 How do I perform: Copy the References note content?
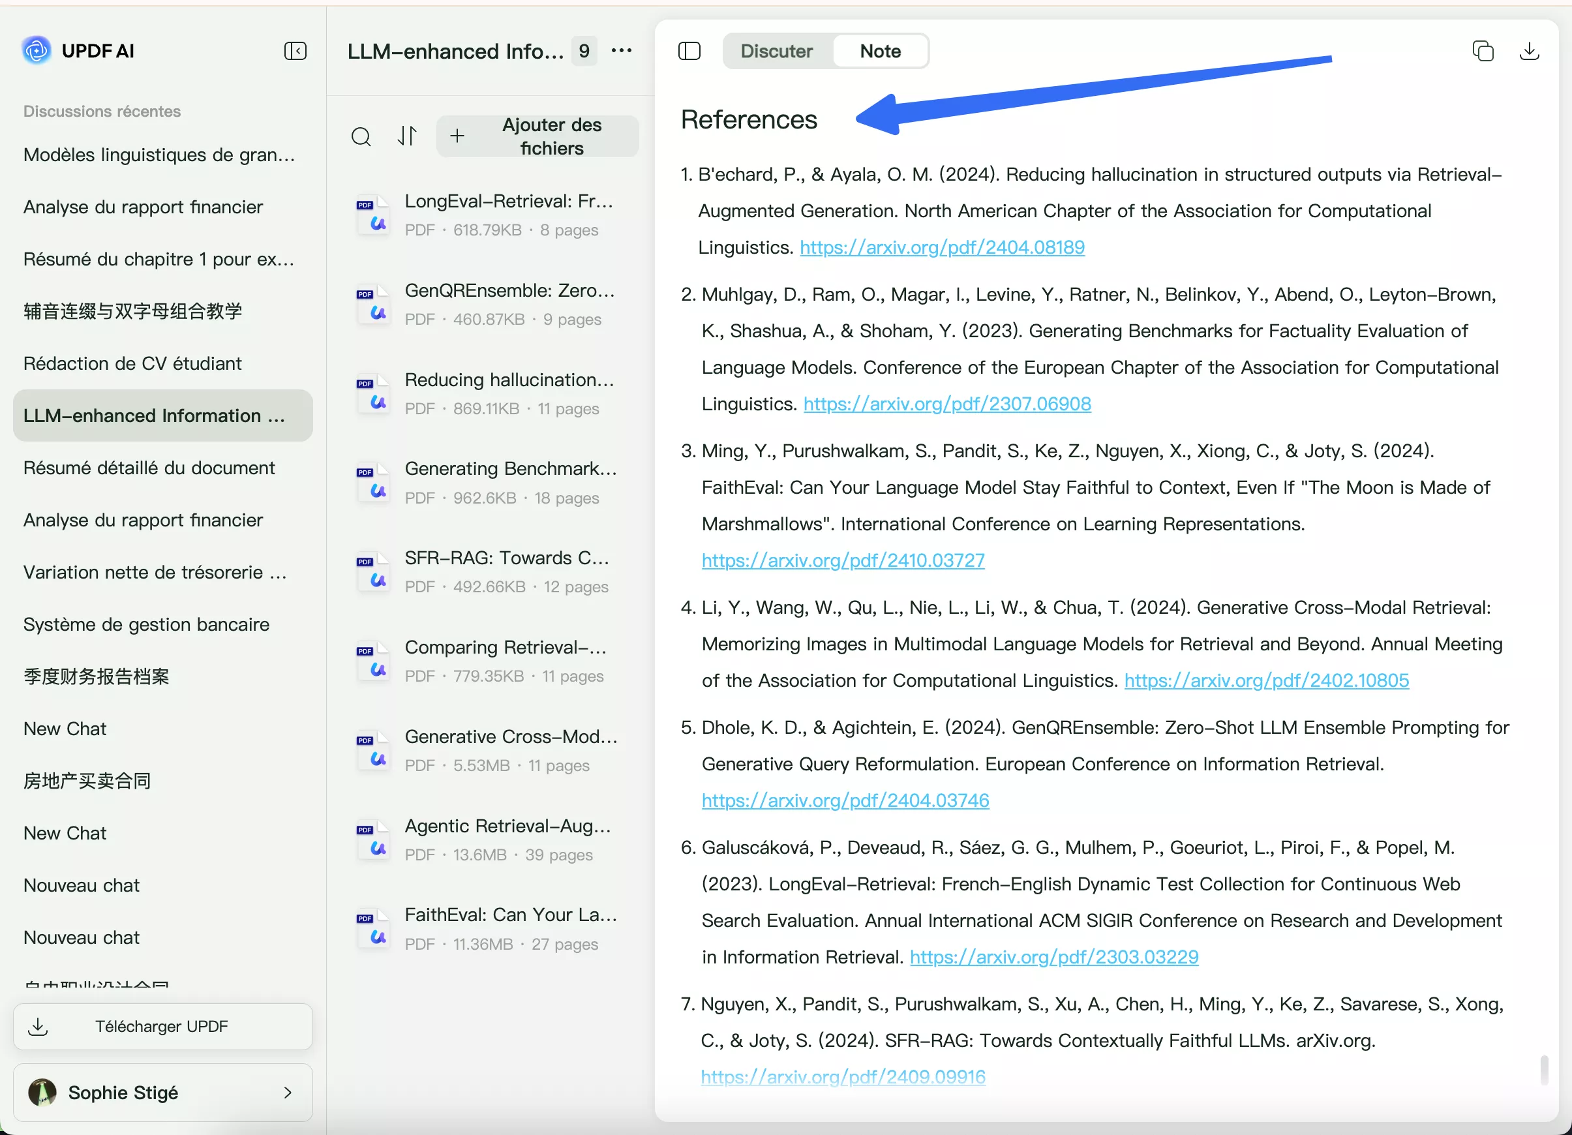[x=1483, y=51]
